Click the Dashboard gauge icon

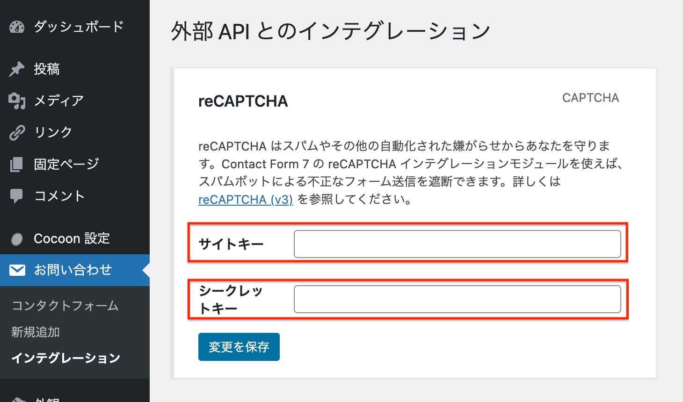tap(17, 27)
